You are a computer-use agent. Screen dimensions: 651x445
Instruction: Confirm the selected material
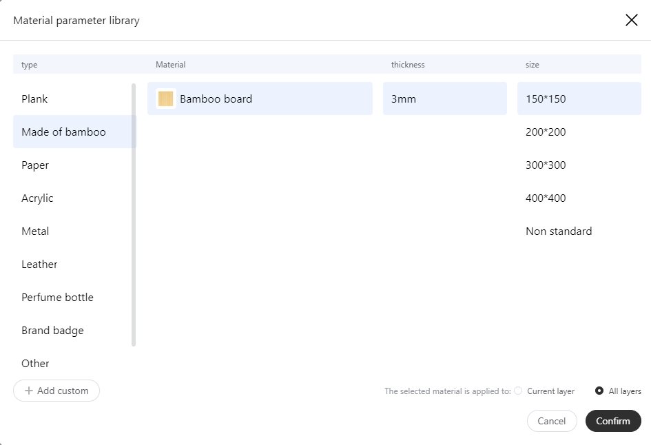point(613,421)
